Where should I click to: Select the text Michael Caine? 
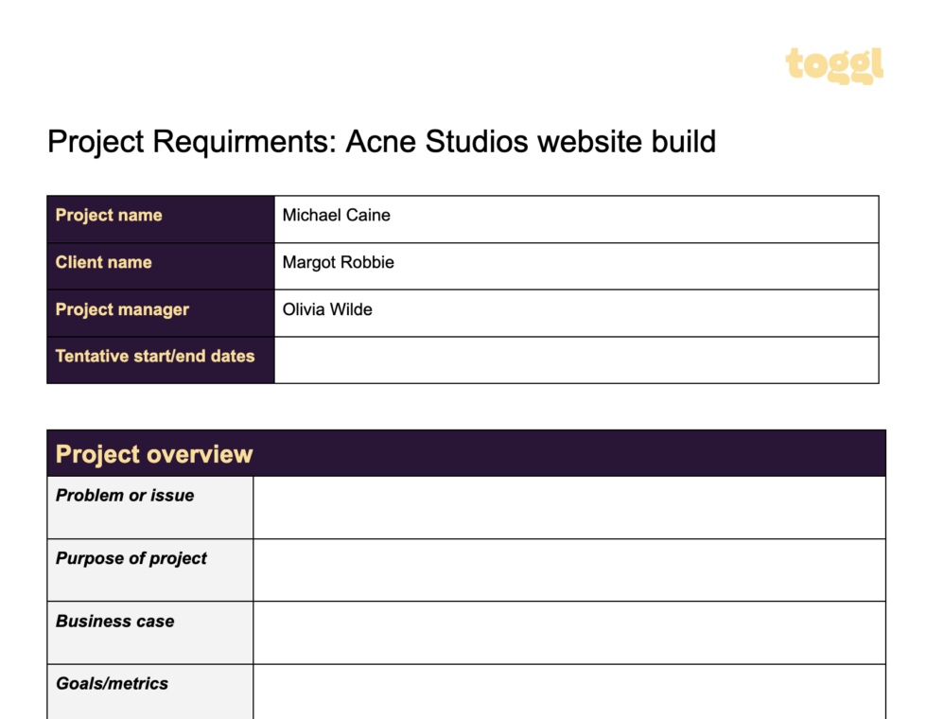click(x=336, y=216)
